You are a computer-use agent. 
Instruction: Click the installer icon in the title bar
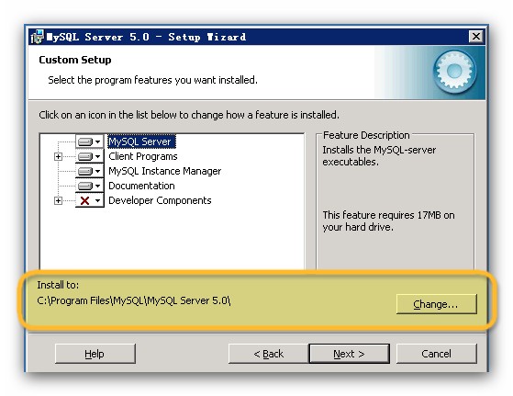pyautogui.click(x=37, y=37)
